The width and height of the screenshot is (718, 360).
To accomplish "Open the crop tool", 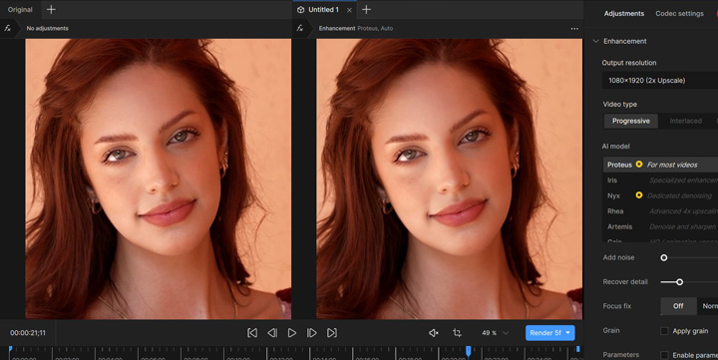I will [x=457, y=333].
